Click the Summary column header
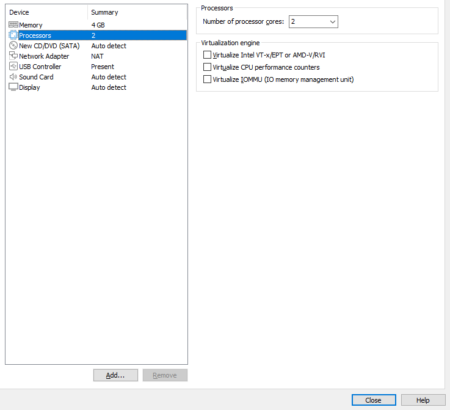 pyautogui.click(x=104, y=12)
